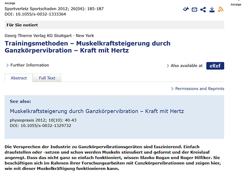Click the Sportverletz Sportschaden 2012 citation line
Screen dimensions: 242x173
[x=54, y=9]
